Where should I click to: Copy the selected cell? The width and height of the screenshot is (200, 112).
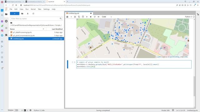tap(79, 17)
